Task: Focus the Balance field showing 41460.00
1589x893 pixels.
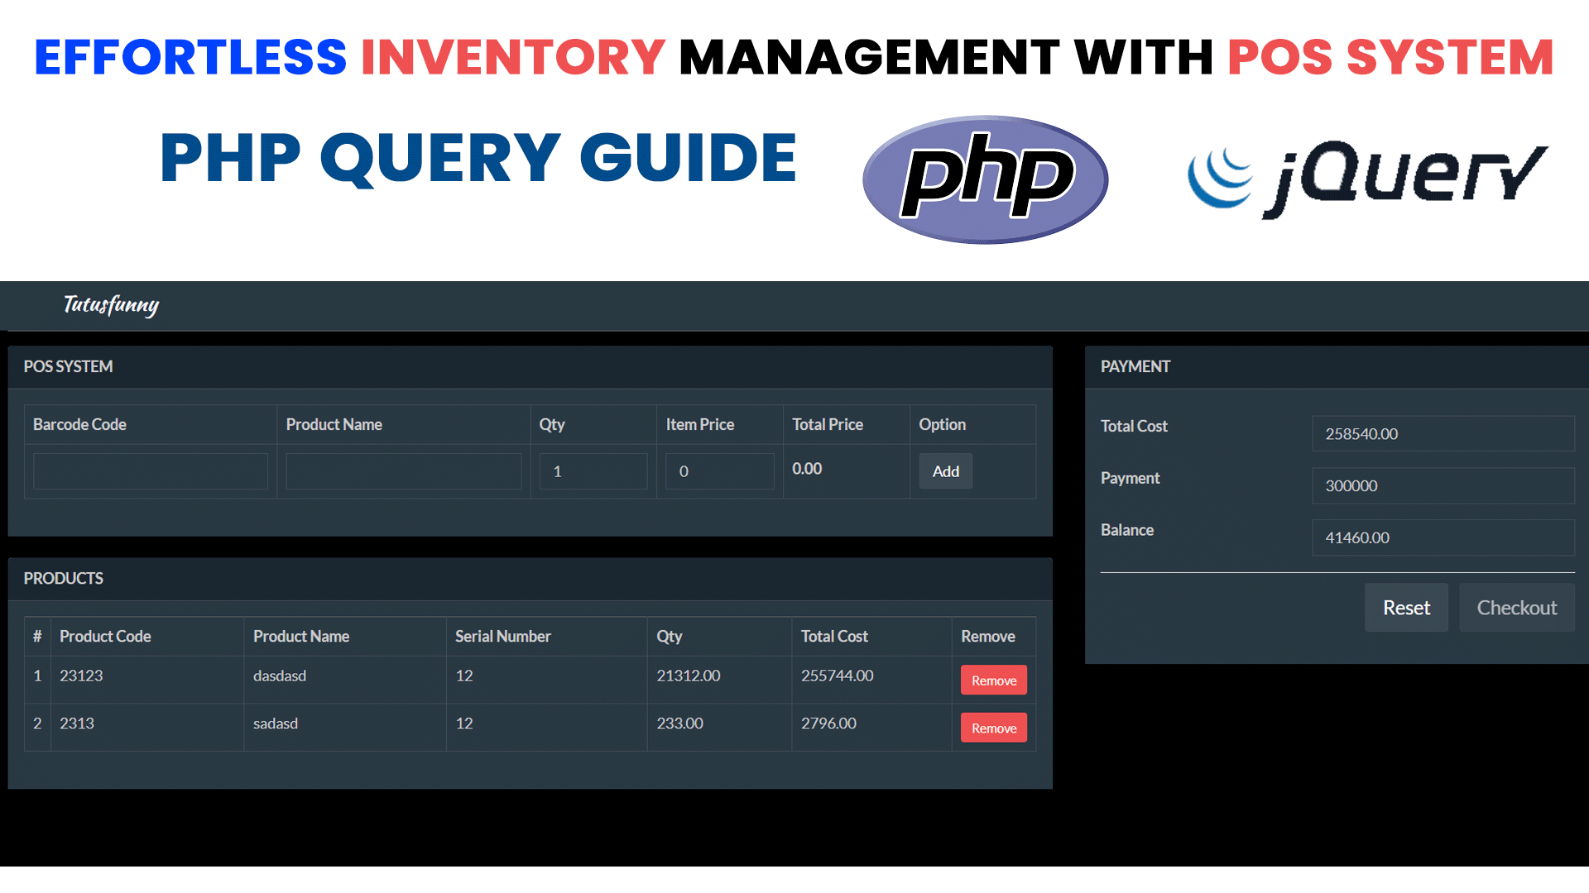Action: pos(1443,537)
